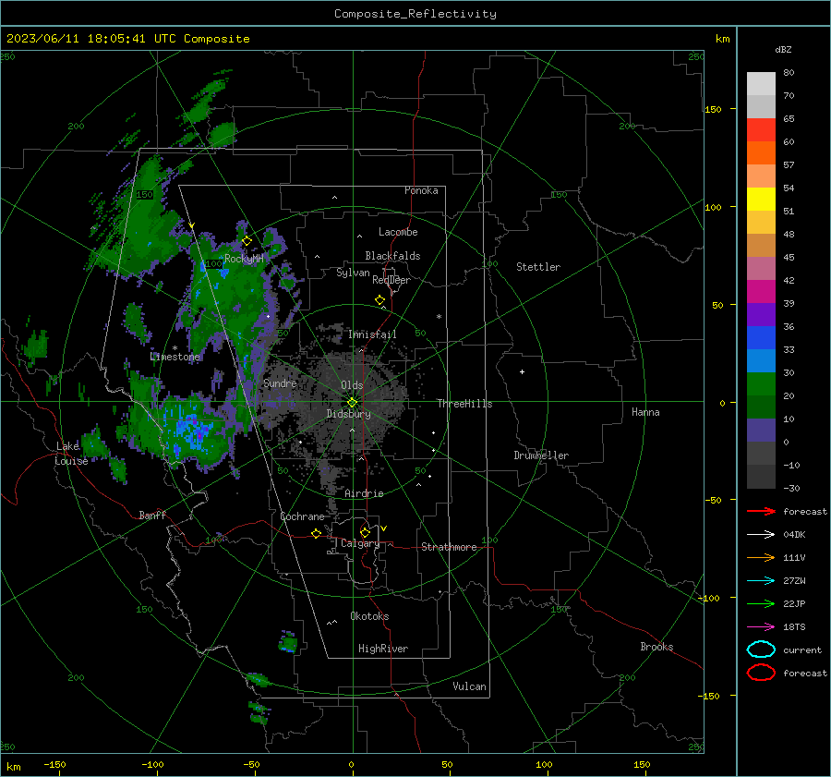Click the Didsbury label
The height and width of the screenshot is (777, 831).
pyautogui.click(x=348, y=414)
